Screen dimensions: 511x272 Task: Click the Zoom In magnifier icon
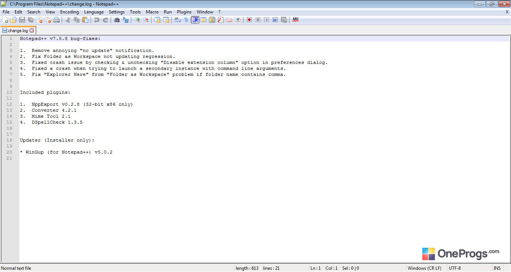137,20
